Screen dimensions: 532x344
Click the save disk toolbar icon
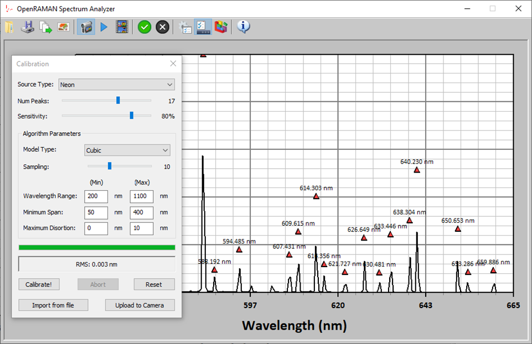(27, 27)
